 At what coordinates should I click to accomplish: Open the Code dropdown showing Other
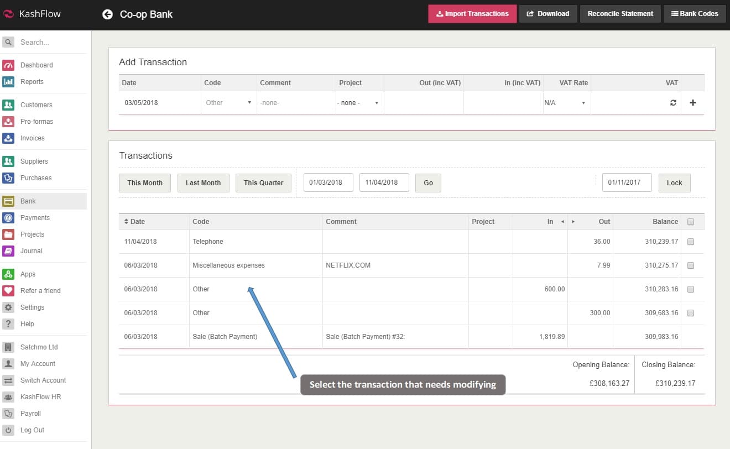228,103
